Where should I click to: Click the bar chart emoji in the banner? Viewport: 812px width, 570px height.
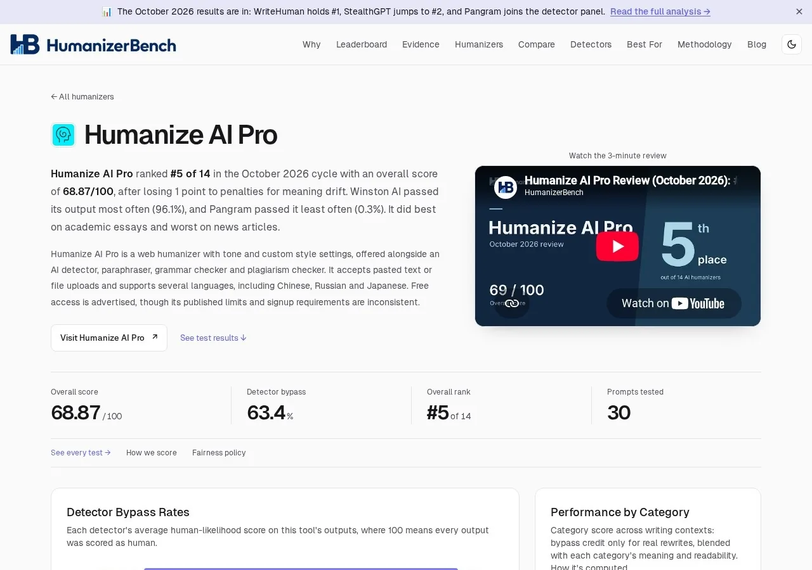click(x=107, y=11)
